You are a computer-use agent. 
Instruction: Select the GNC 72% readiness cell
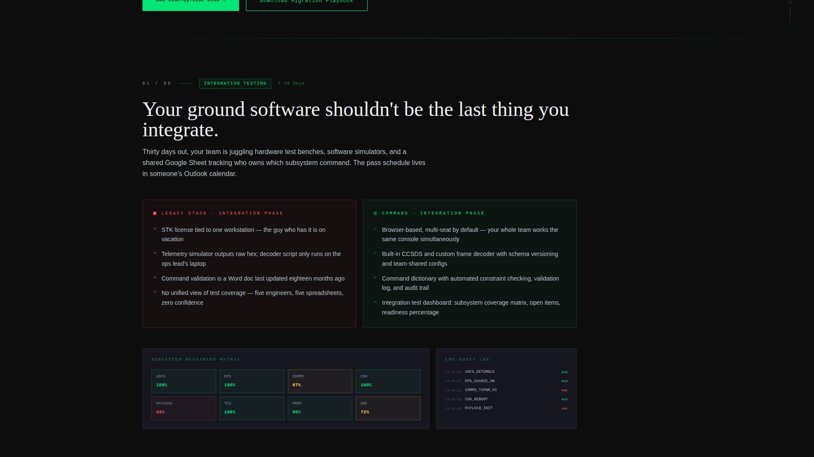tap(387, 408)
